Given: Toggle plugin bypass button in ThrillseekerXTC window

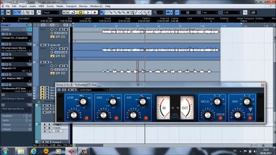Looking at the screenshot, I should click(64, 90).
